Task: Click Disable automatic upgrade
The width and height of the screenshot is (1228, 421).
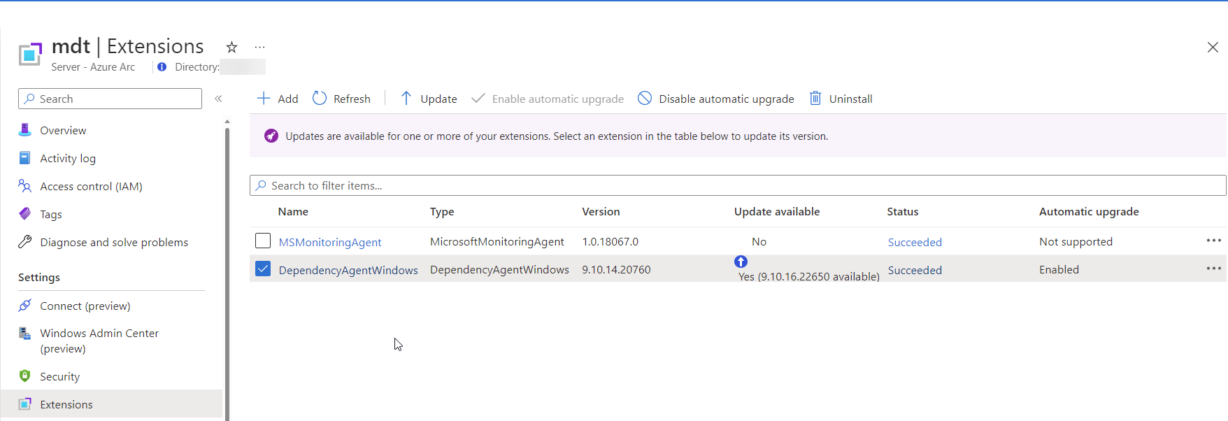Action: pyautogui.click(x=716, y=99)
